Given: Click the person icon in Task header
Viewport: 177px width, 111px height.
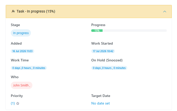Looking at the screenshot, I should pyautogui.click(x=13, y=11).
